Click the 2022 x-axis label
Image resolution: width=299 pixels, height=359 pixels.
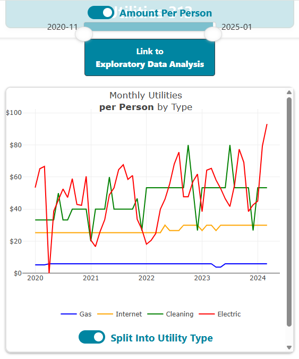(x=147, y=278)
